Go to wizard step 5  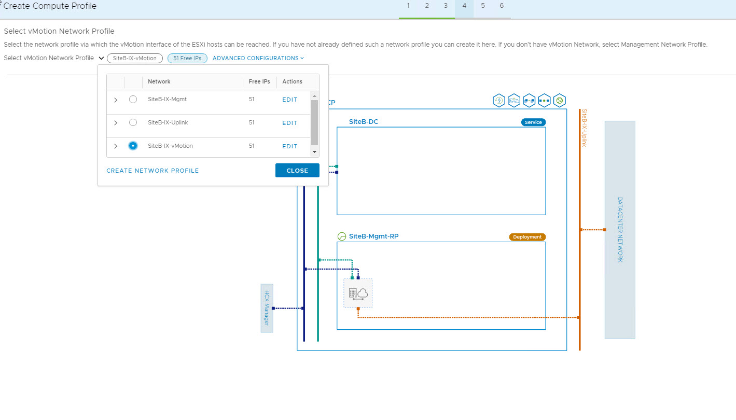tap(483, 6)
